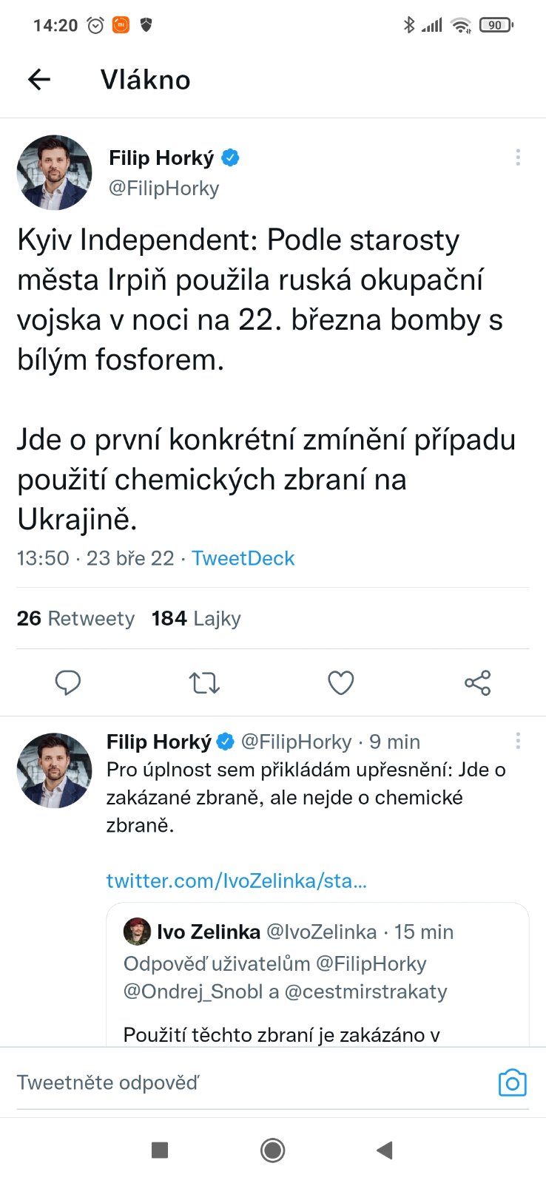Tap the retweet arrows icon

tap(204, 682)
